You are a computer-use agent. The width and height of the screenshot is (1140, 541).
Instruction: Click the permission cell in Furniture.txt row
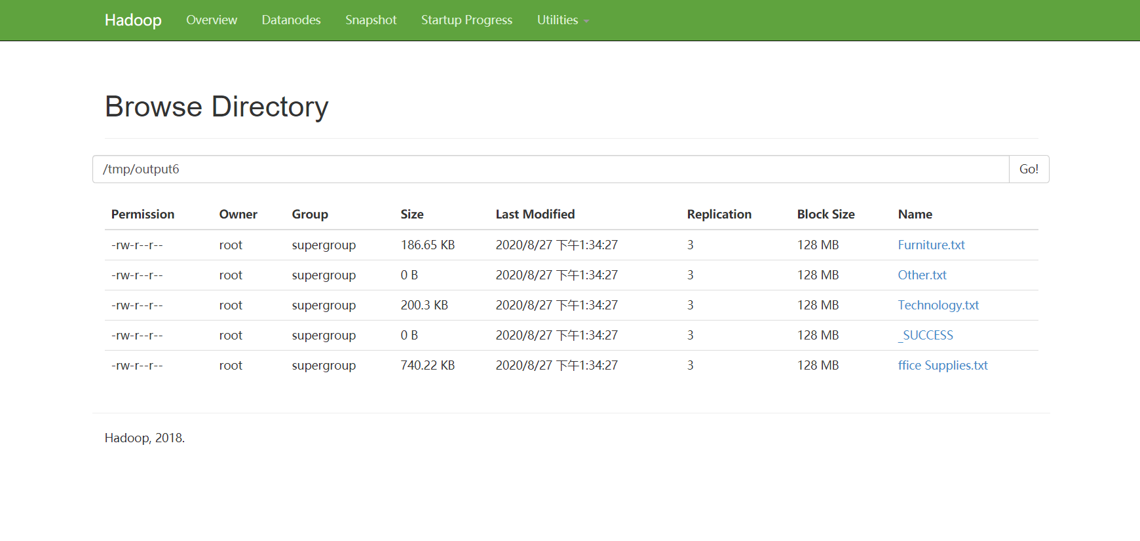137,245
